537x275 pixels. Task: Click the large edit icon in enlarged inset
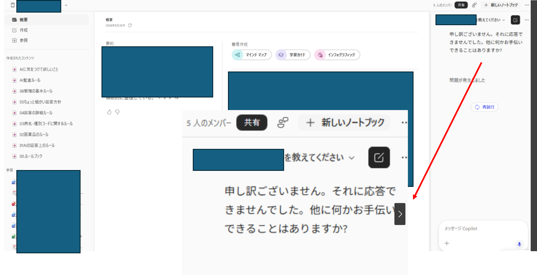(379, 157)
